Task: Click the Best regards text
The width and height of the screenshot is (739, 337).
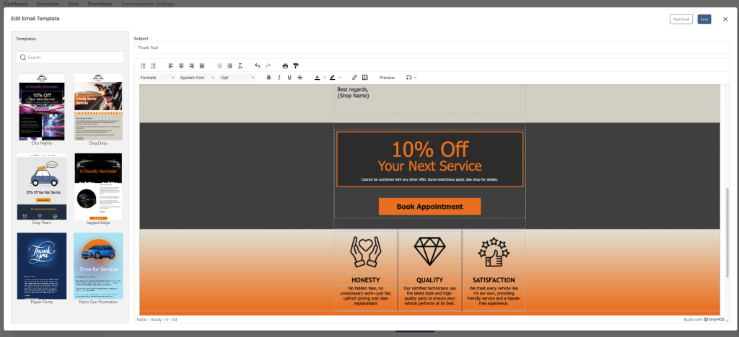Action: pyautogui.click(x=352, y=89)
